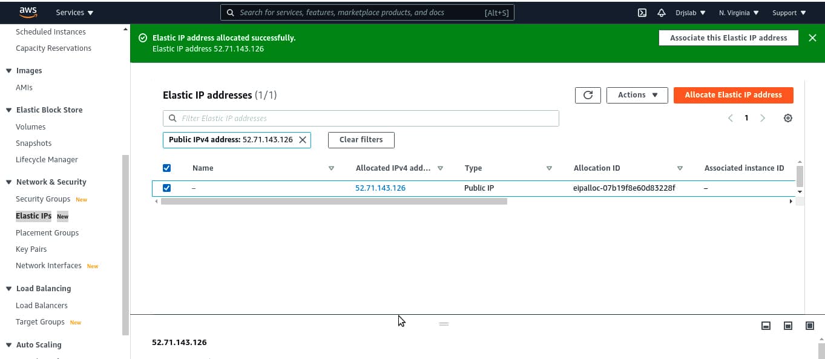Open the 52.71.143.126 address link
The height and width of the screenshot is (359, 825).
380,188
